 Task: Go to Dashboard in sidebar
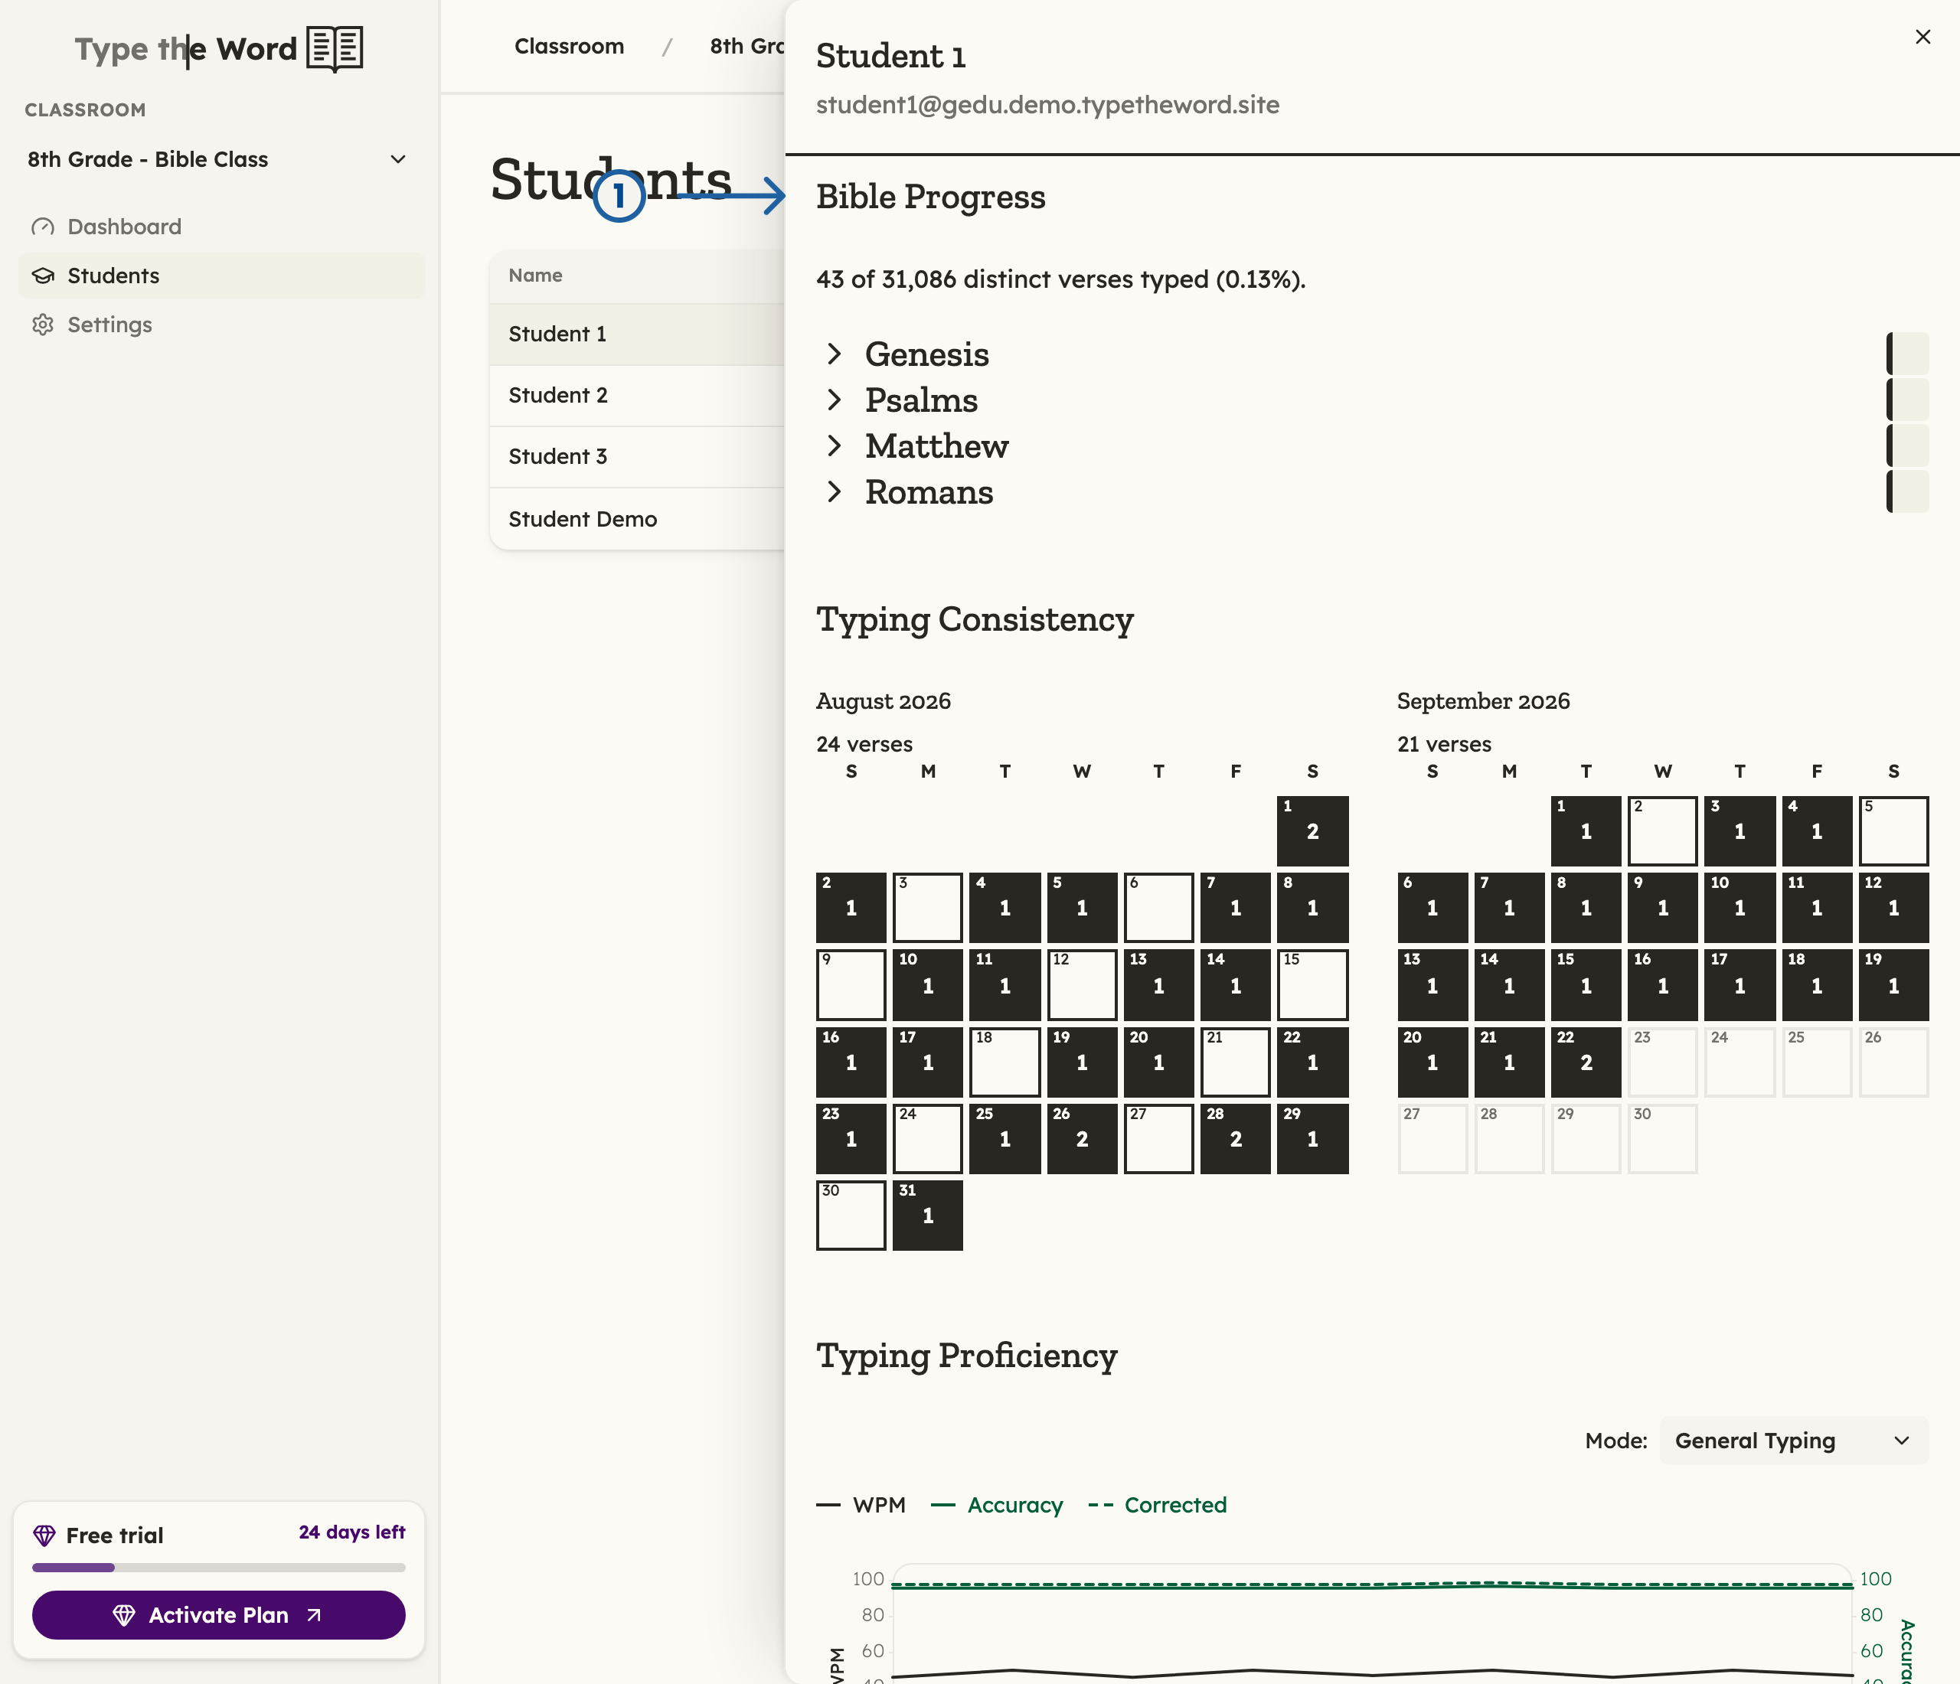[221, 227]
